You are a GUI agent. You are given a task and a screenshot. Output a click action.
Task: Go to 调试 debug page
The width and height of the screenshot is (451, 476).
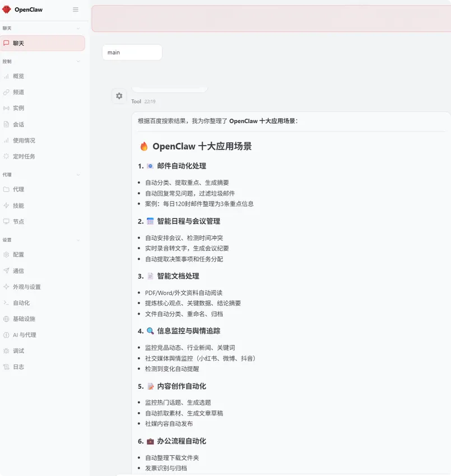[x=43, y=351]
